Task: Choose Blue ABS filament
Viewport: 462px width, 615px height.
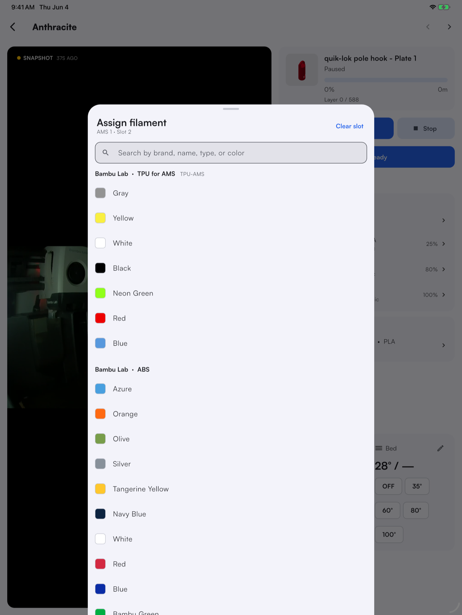Action: 231,589
